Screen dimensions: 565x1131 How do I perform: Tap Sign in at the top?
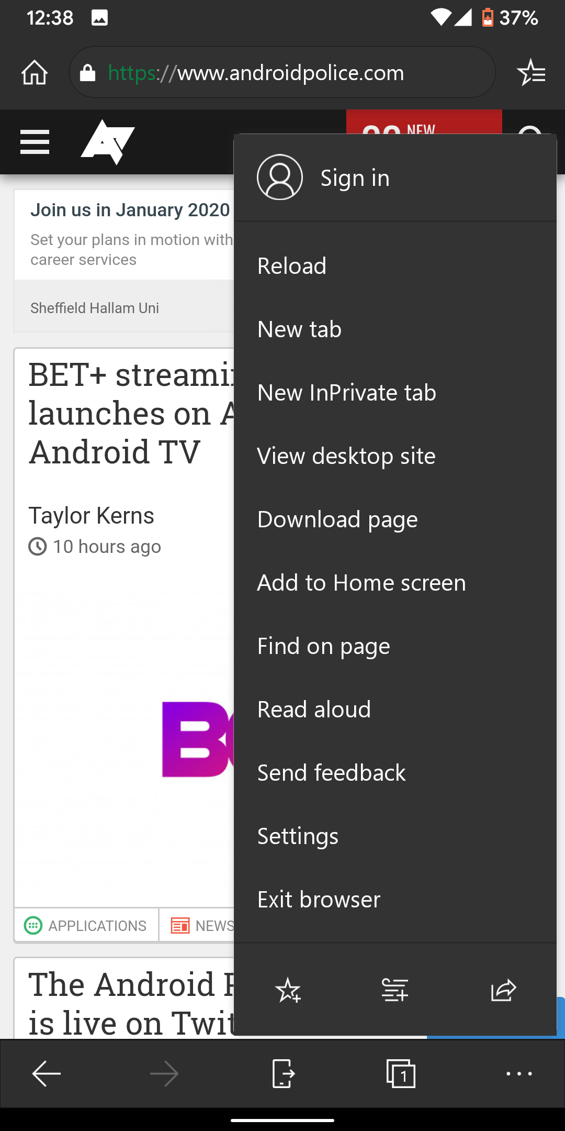pyautogui.click(x=354, y=177)
